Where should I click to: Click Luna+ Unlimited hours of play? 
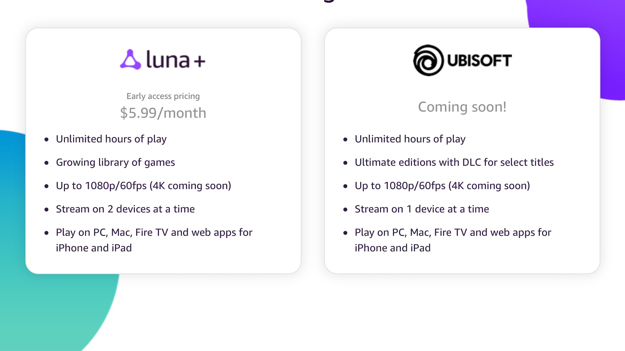coord(111,139)
